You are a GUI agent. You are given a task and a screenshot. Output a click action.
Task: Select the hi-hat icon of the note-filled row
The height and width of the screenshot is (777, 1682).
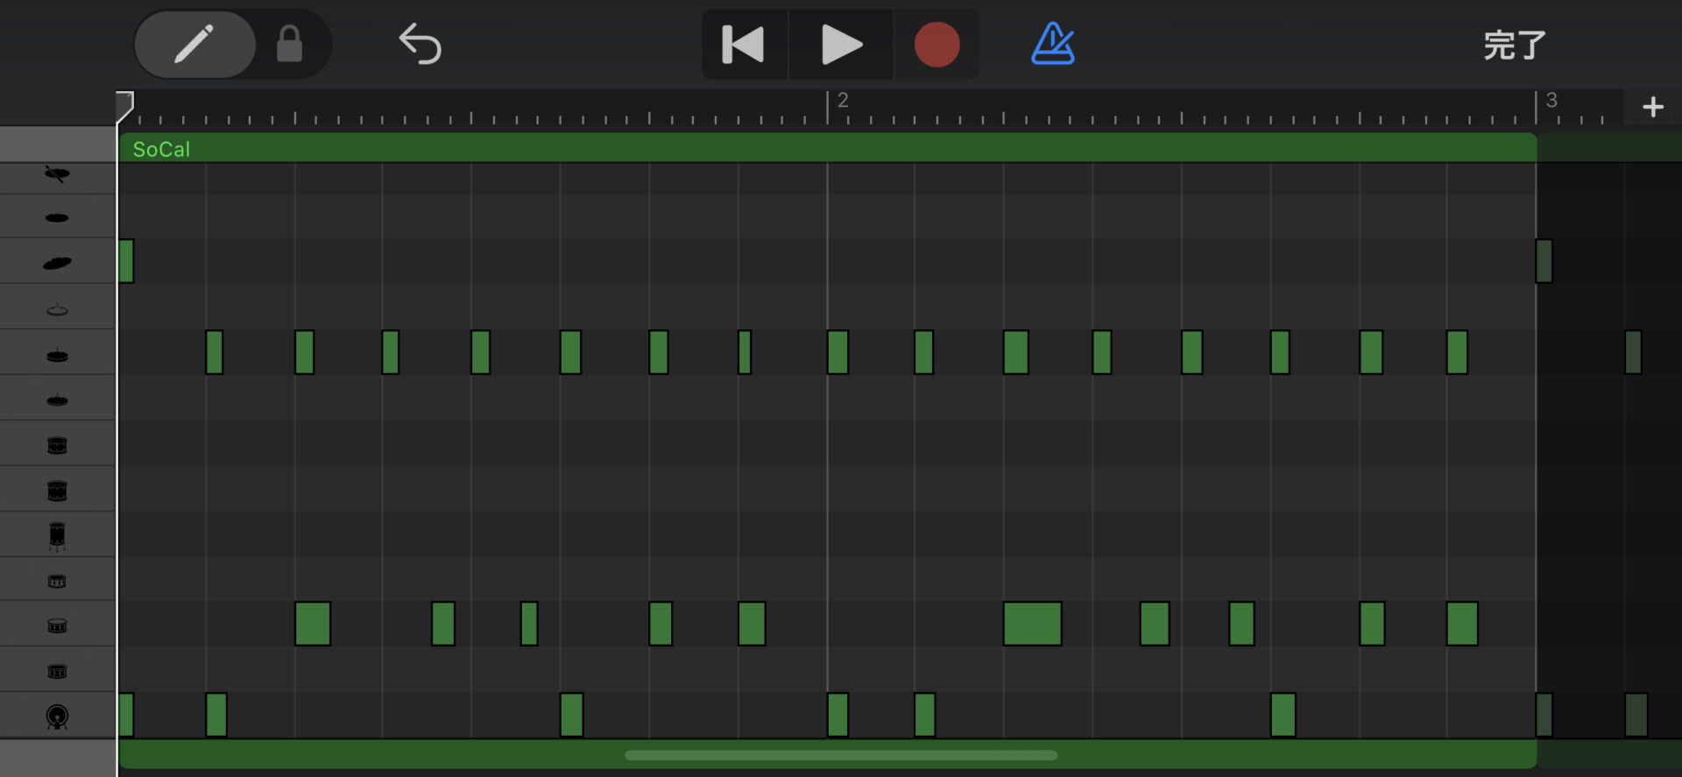click(x=57, y=355)
